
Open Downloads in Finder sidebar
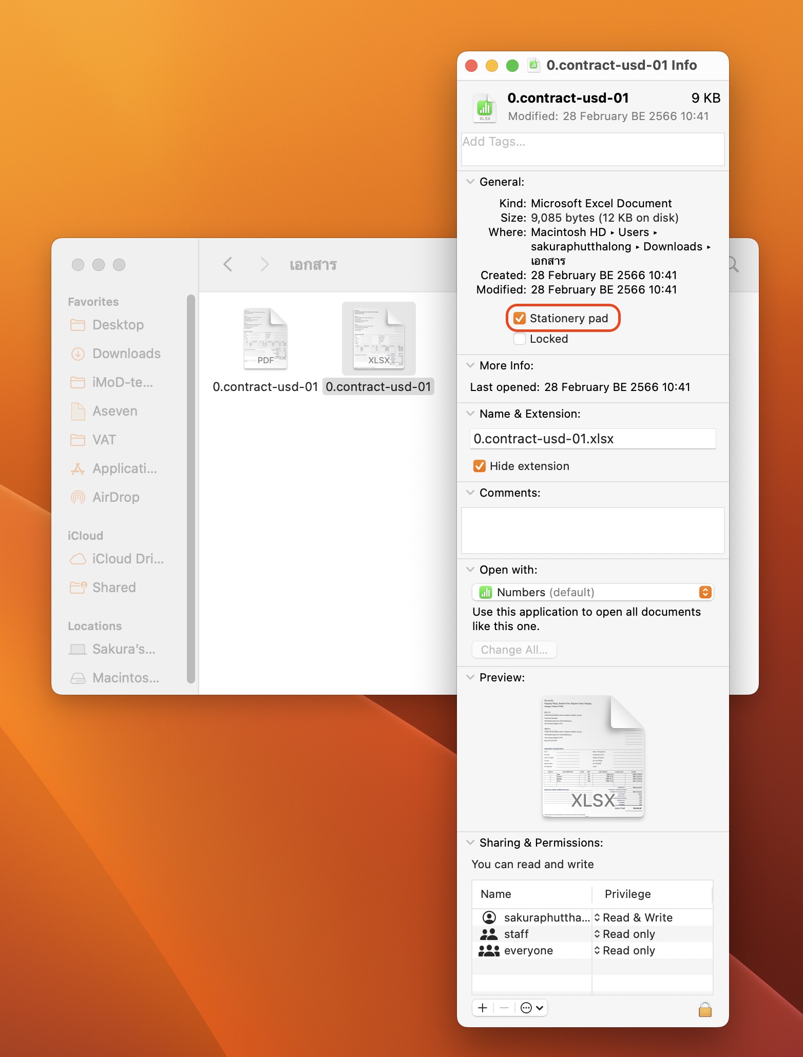click(x=126, y=354)
